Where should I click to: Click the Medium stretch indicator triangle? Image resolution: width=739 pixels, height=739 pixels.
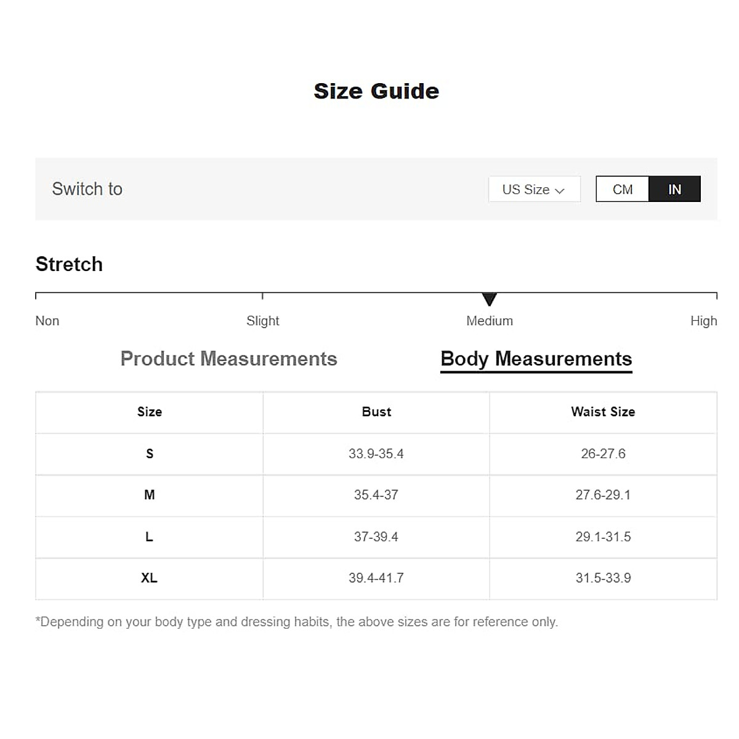point(490,299)
